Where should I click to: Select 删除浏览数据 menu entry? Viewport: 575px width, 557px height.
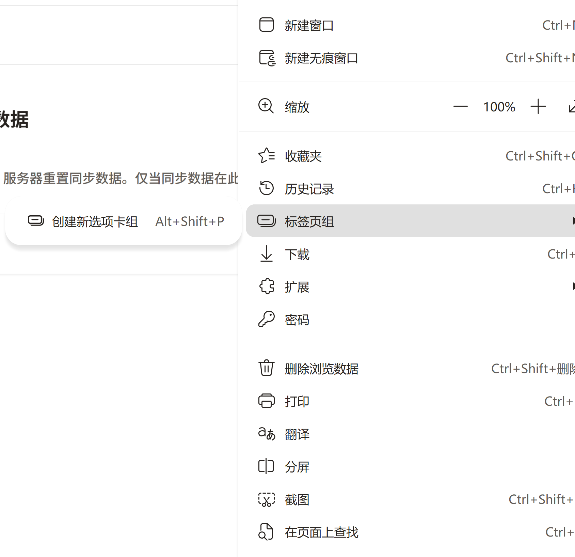pyautogui.click(x=410, y=369)
